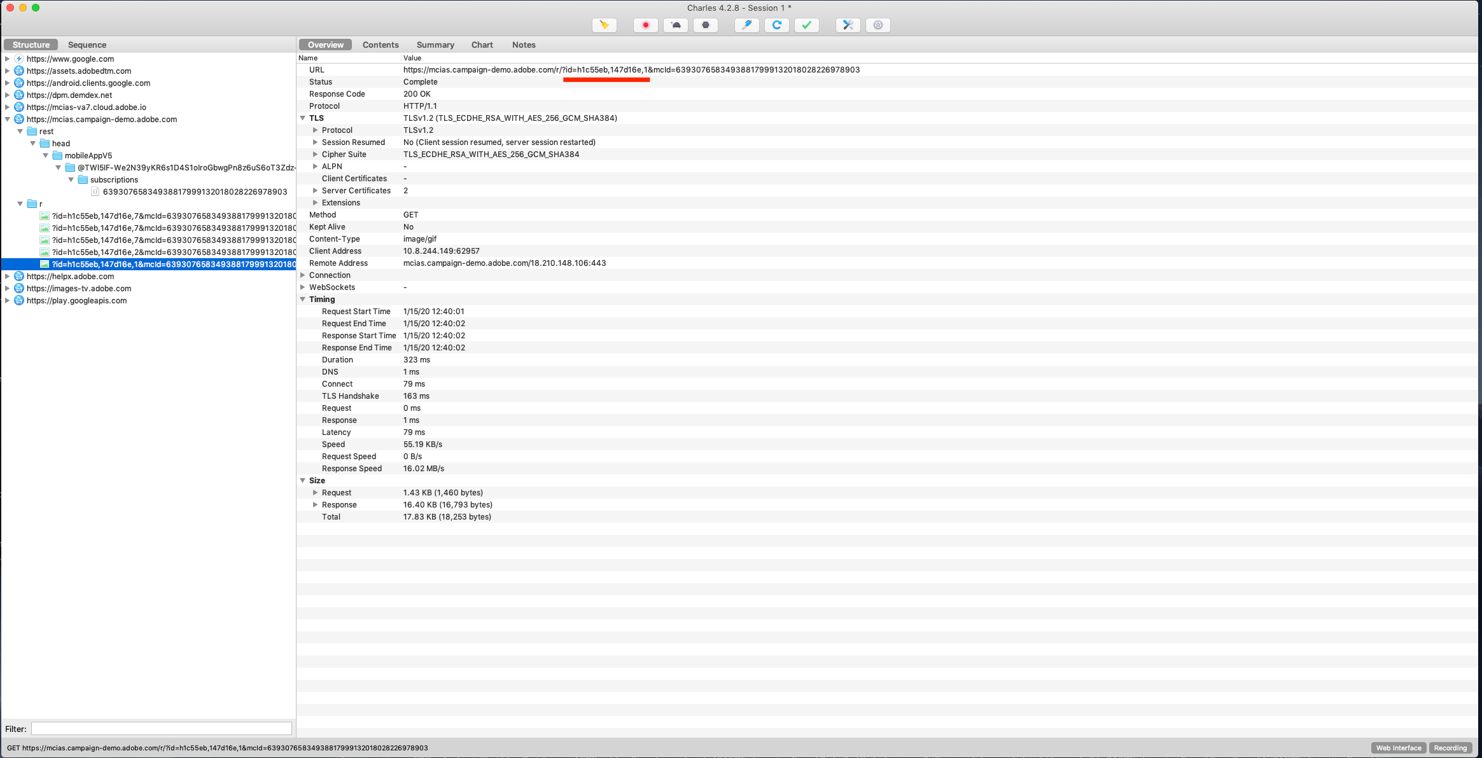Open the Overview tab
Screen dimensions: 1482x758
325,45
